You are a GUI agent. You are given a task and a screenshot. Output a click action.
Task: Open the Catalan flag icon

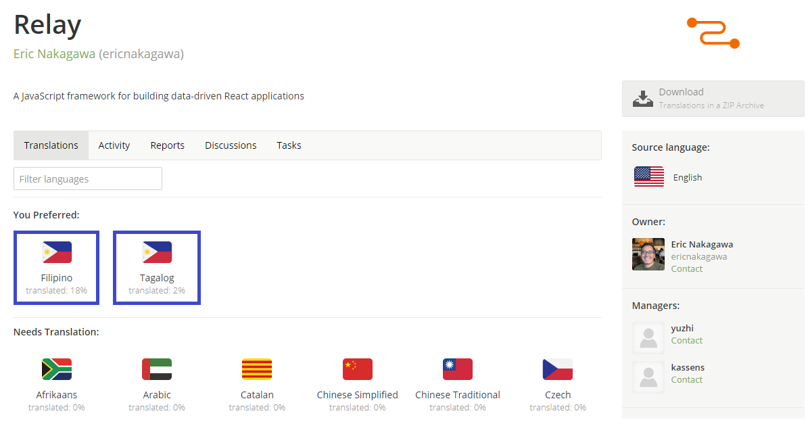tap(257, 369)
